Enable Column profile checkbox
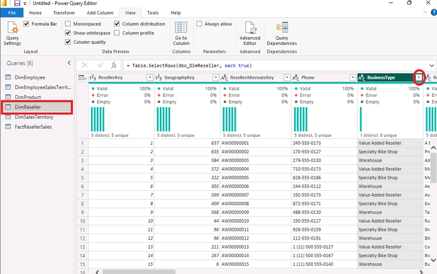Image resolution: width=437 pixels, height=274 pixels. [117, 33]
